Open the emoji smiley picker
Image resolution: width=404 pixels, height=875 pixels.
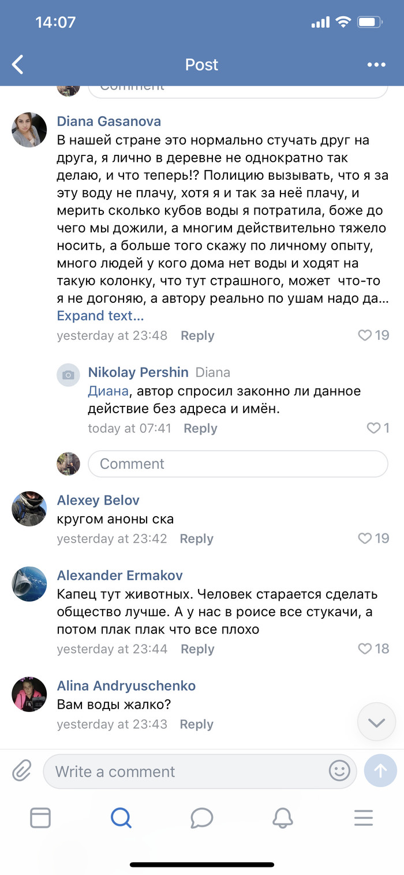(339, 770)
